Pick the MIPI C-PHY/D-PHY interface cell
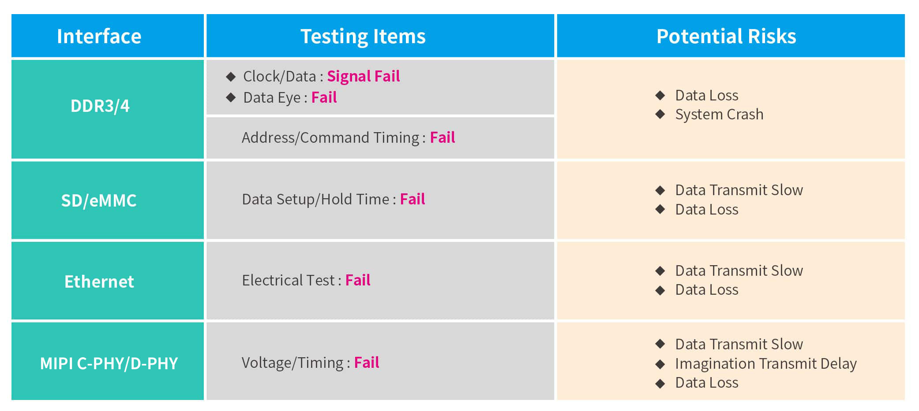This screenshot has width=919, height=411. tap(108, 363)
